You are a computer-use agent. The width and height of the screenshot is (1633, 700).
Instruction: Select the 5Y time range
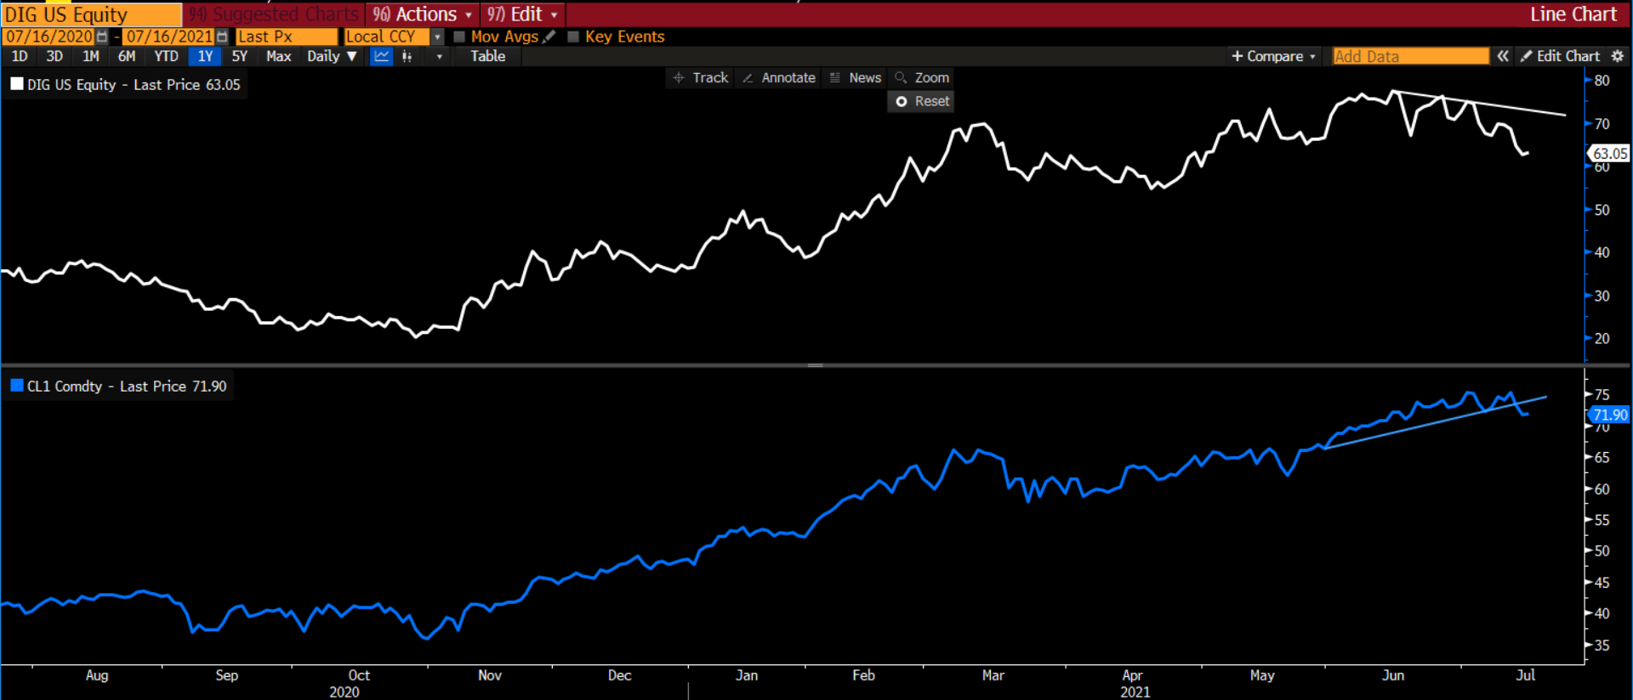pyautogui.click(x=240, y=56)
